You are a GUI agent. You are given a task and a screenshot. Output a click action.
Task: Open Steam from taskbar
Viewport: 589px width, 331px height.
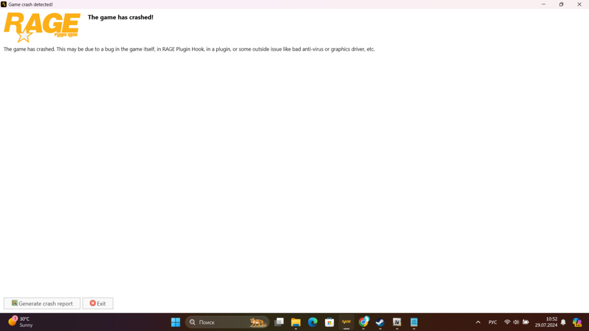click(380, 322)
